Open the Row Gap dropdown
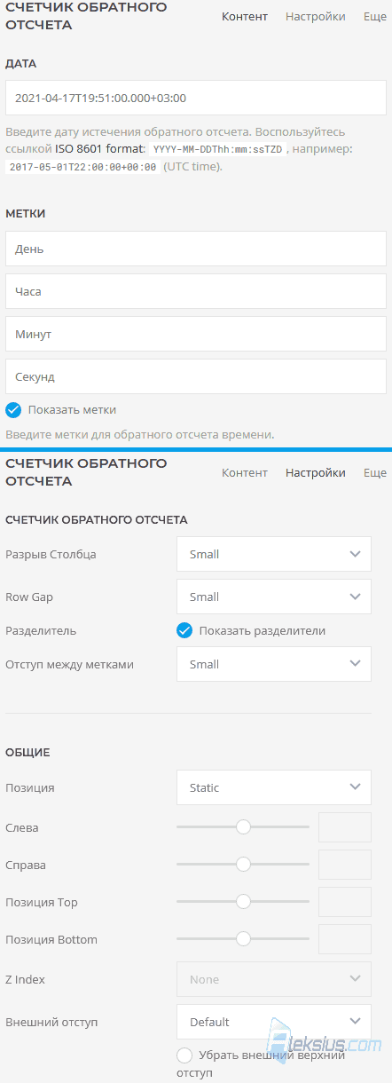Image resolution: width=392 pixels, height=1083 pixels. pyautogui.click(x=274, y=597)
